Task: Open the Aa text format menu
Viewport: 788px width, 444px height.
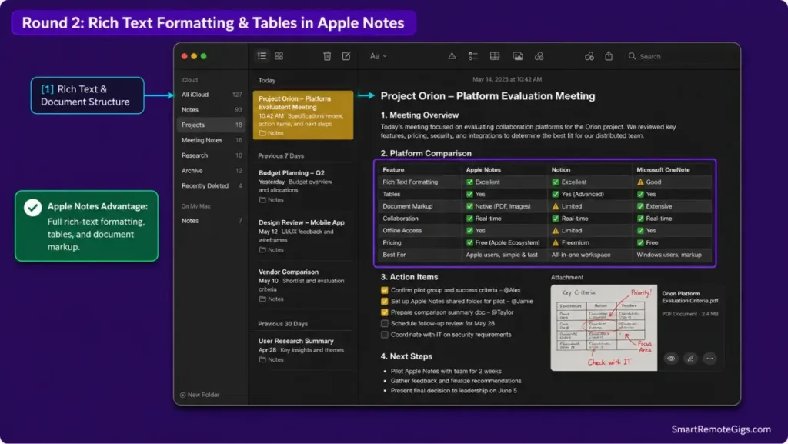Action: pos(378,56)
